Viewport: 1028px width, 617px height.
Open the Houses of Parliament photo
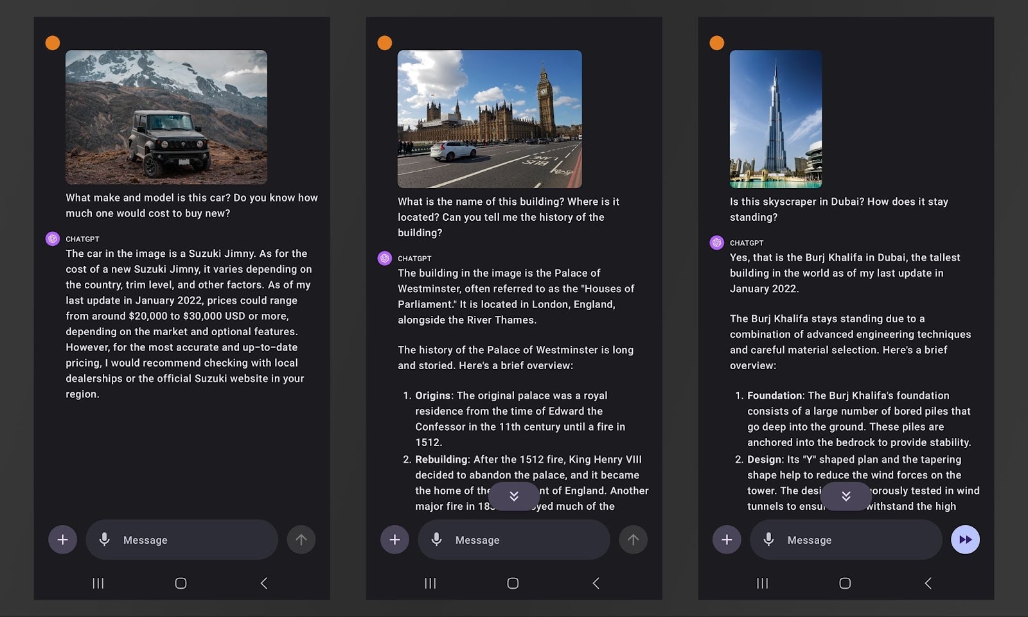[490, 119]
